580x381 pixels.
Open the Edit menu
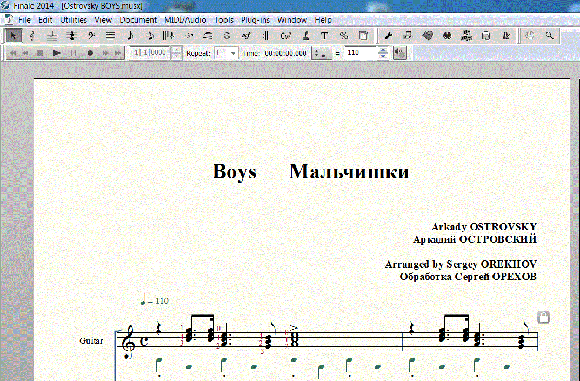click(45, 20)
